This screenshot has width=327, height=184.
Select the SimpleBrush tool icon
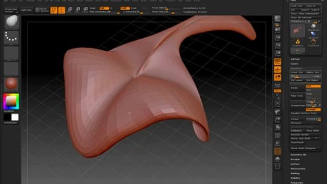click(x=298, y=42)
